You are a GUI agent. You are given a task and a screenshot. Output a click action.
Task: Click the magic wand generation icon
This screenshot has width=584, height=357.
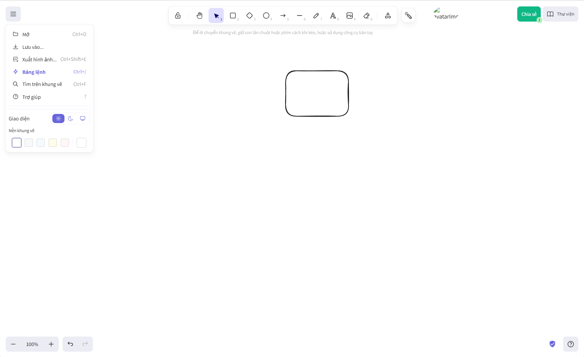pyautogui.click(x=408, y=16)
